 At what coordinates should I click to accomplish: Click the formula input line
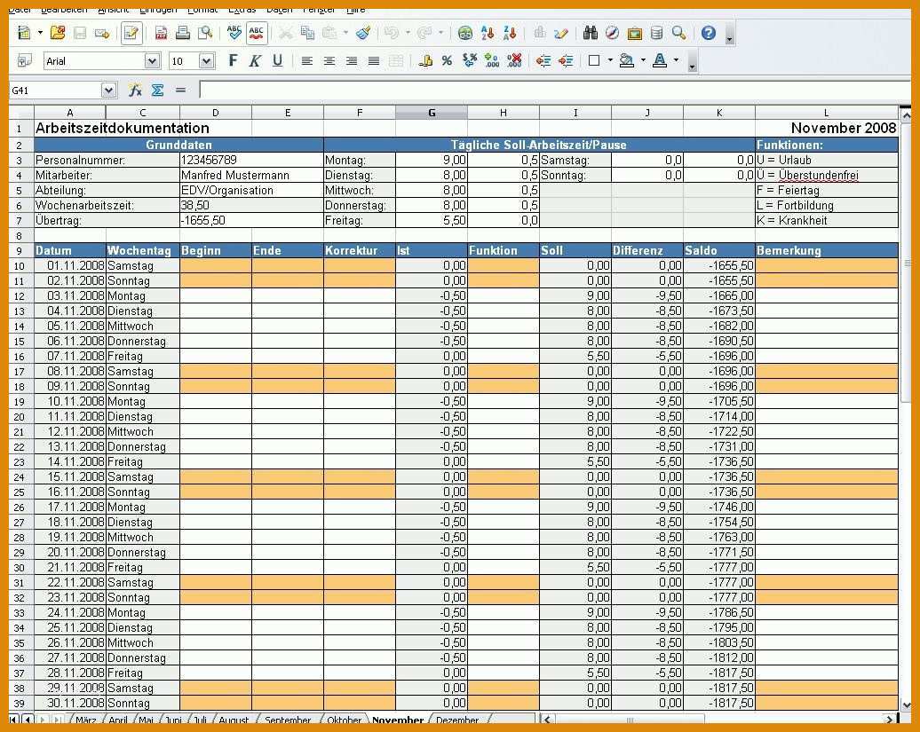tap(554, 91)
